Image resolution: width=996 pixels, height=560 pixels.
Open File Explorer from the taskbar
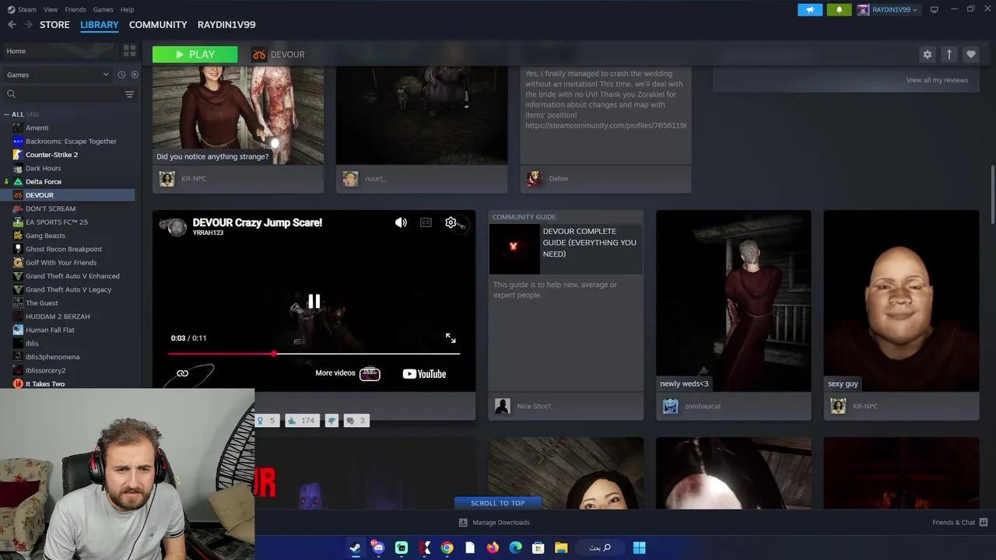tap(561, 548)
